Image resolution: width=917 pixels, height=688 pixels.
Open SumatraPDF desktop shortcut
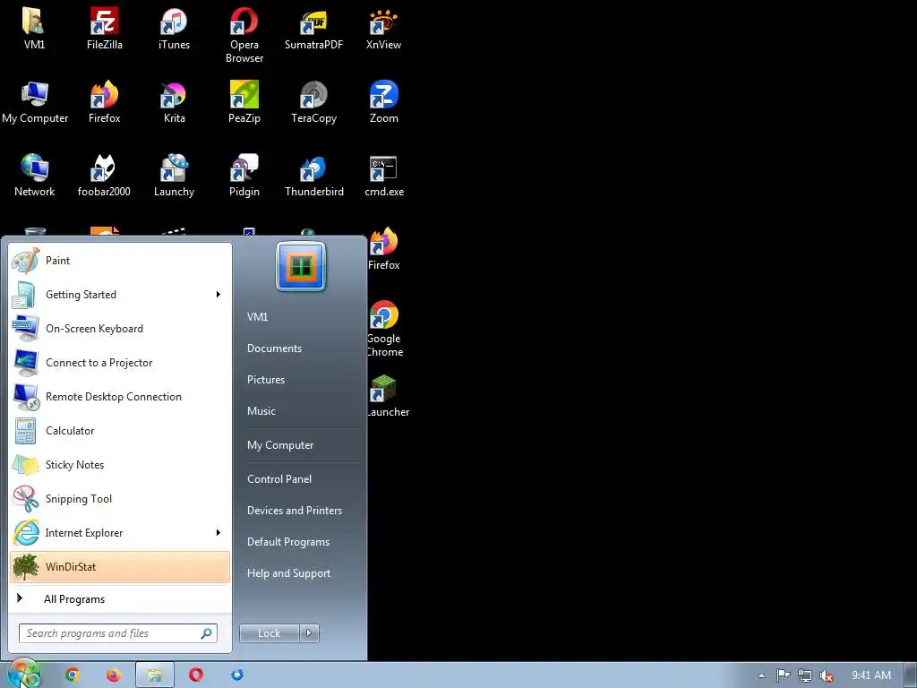pyautogui.click(x=313, y=28)
